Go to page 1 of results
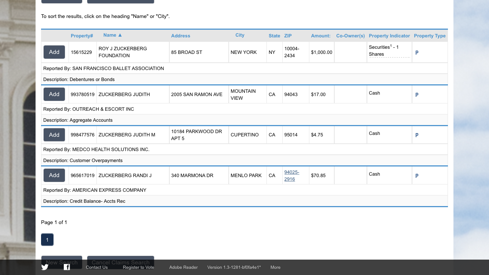489x275 pixels. 47,240
